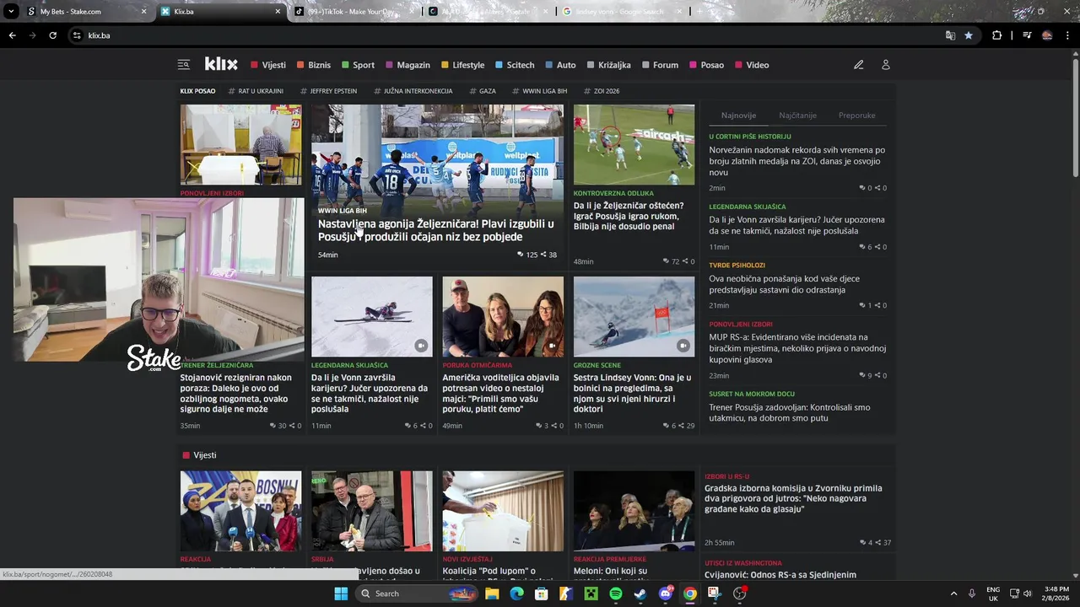Open Discord from the taskbar

[x=665, y=594]
